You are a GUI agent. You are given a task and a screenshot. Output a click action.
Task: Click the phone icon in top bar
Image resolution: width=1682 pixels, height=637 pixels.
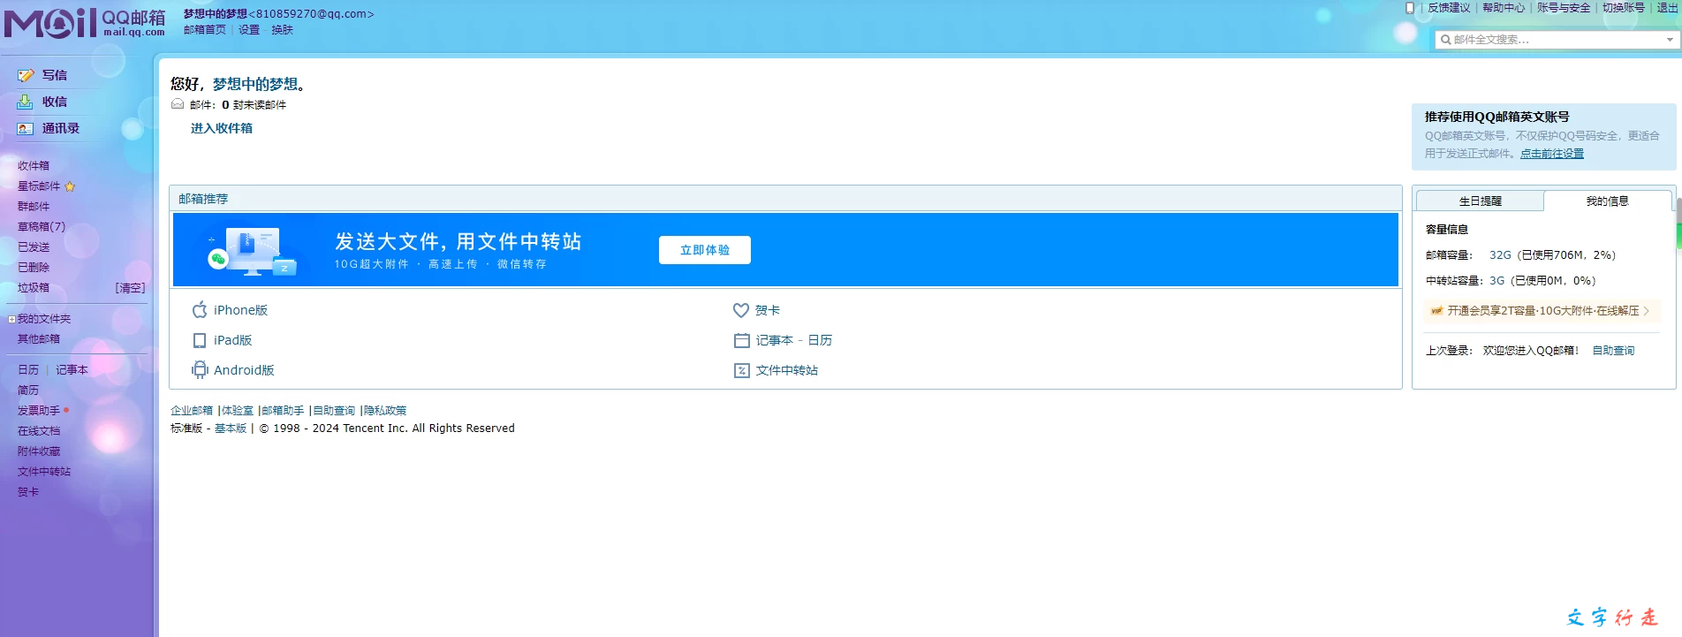1410,8
